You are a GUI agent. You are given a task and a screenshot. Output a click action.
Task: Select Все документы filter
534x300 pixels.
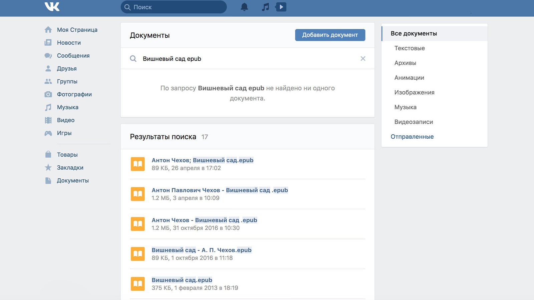435,33
